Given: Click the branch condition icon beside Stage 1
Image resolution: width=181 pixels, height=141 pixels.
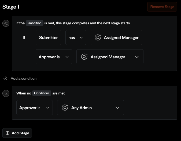Looking at the screenshot, I should [6, 23].
